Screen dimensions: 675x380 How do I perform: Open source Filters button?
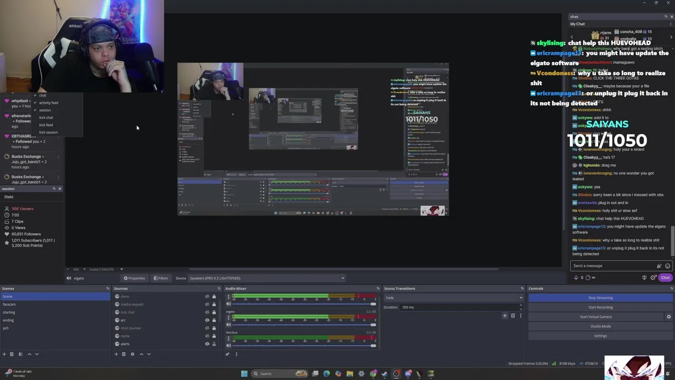coord(161,278)
